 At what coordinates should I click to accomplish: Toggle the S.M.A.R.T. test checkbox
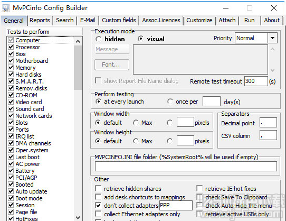pos(11,81)
